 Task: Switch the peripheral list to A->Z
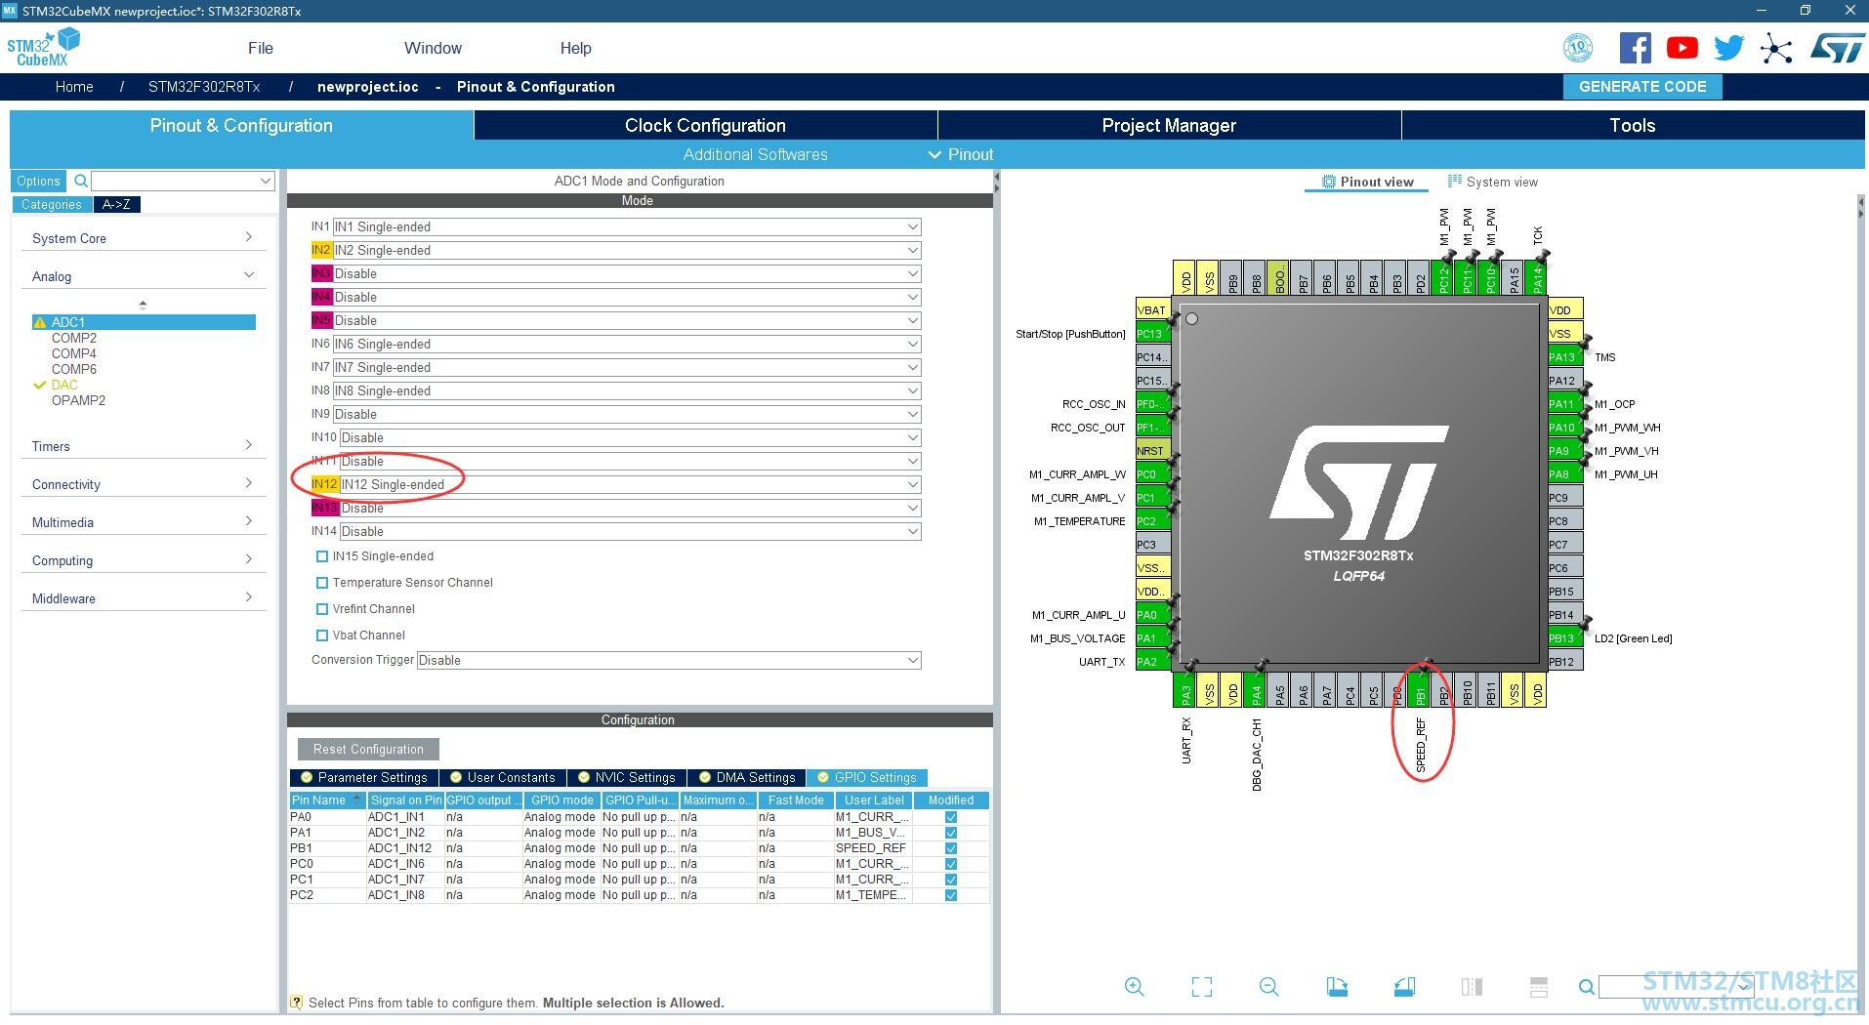(x=116, y=205)
